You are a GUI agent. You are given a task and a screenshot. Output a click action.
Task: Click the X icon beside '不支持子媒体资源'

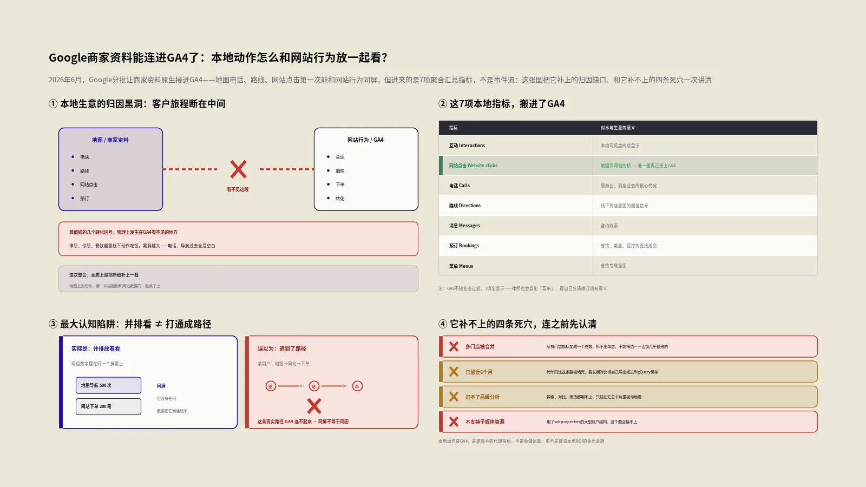pyautogui.click(x=454, y=422)
